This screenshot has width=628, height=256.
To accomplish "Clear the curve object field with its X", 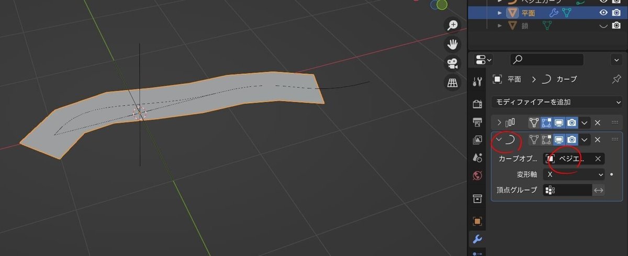I will [598, 159].
